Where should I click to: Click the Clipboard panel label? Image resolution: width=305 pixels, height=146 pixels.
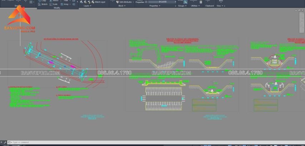(210, 6)
